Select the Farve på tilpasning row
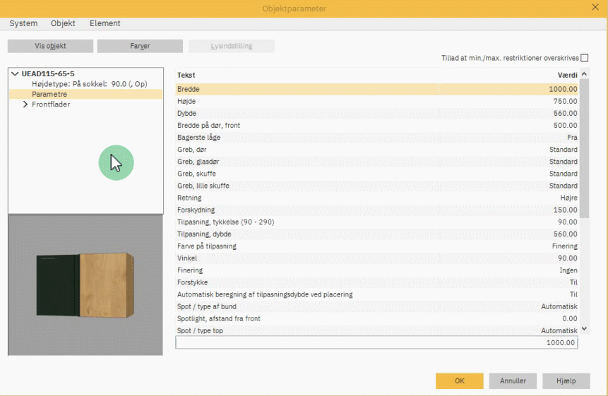 click(x=377, y=246)
